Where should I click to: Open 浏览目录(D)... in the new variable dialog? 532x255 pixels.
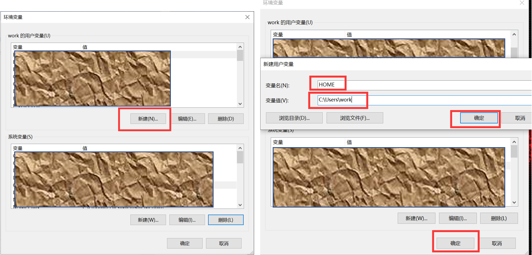point(294,118)
